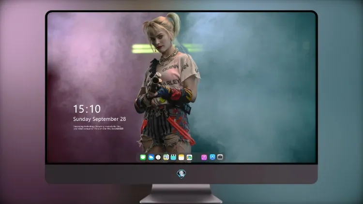The image size is (363, 204).
Task: Click the green neon light in wallpaper
Action: pos(141,48)
